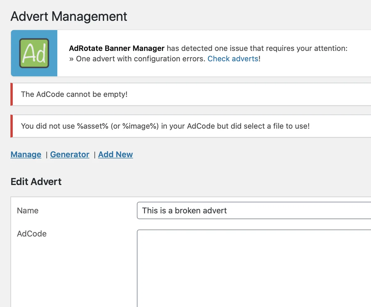Viewport: 371px width, 307px height.
Task: Select the Add New link
Action: [x=116, y=154]
